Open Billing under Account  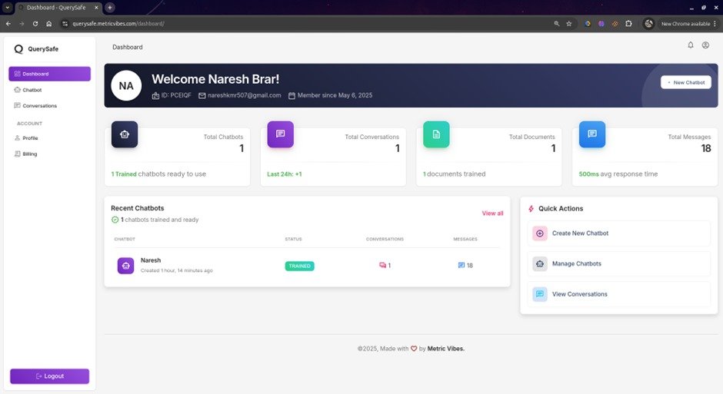50,154
